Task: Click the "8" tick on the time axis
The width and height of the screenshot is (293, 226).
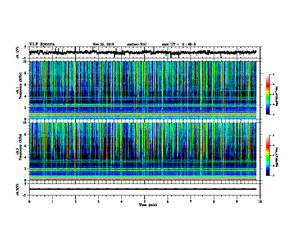Action: click(214, 202)
